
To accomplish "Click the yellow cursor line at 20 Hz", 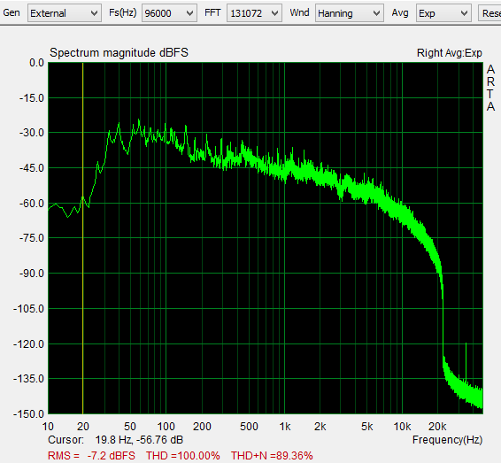I will point(82,238).
